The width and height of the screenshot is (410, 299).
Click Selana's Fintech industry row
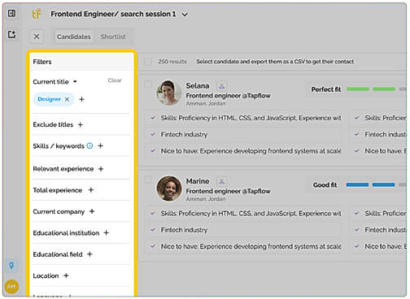[245, 134]
